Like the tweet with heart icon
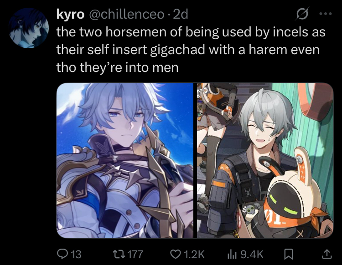342x265 pixels. click(176, 254)
